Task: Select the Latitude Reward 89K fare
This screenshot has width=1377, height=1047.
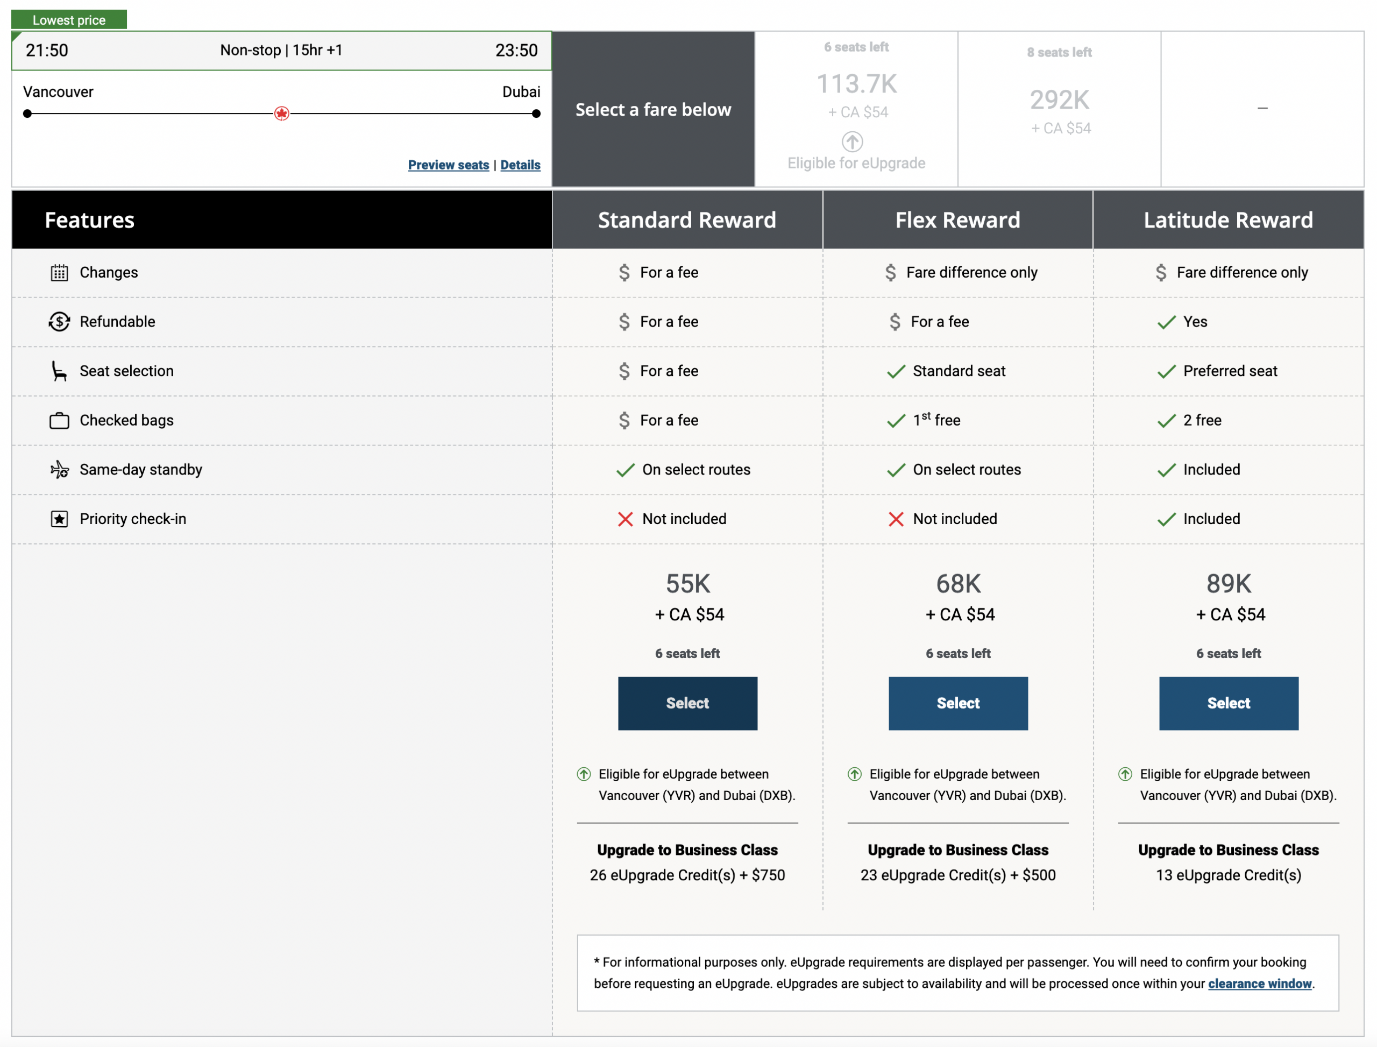Action: 1228,703
